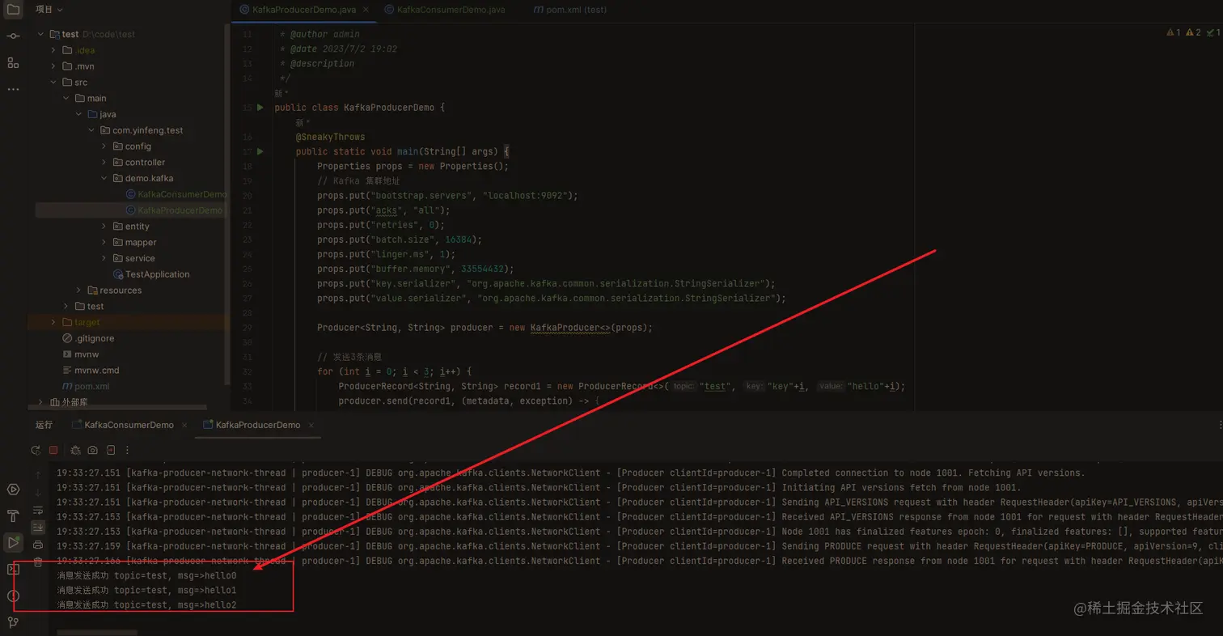Expand the 外部库 external libraries node
This screenshot has width=1223, height=636.
[x=41, y=402]
